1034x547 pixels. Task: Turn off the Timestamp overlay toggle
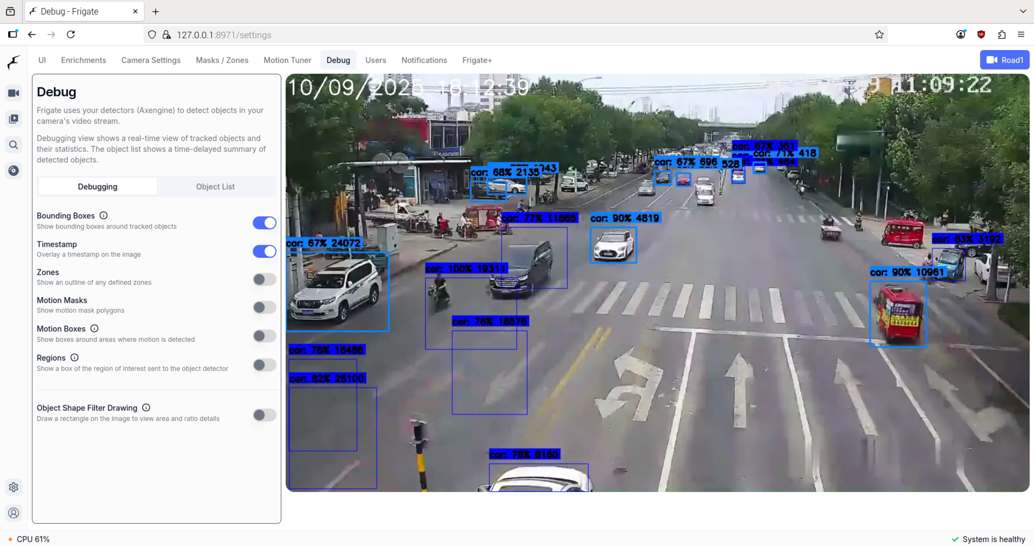(x=264, y=251)
